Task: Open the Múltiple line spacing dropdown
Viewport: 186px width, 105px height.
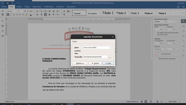Action: (160, 22)
